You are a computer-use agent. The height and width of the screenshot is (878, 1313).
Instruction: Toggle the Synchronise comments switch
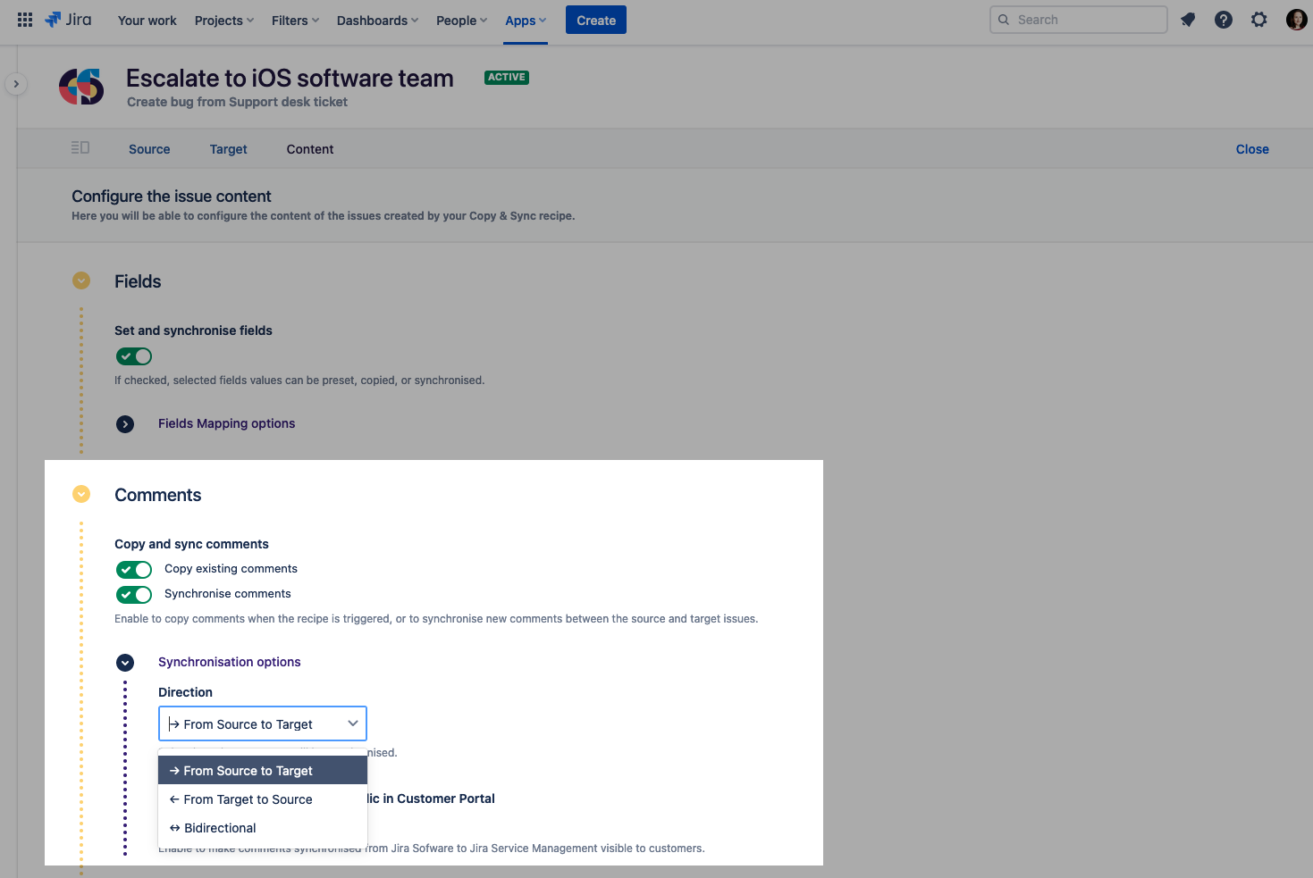[134, 595]
